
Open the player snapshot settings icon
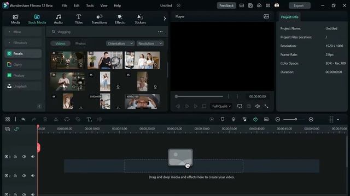[266, 16]
